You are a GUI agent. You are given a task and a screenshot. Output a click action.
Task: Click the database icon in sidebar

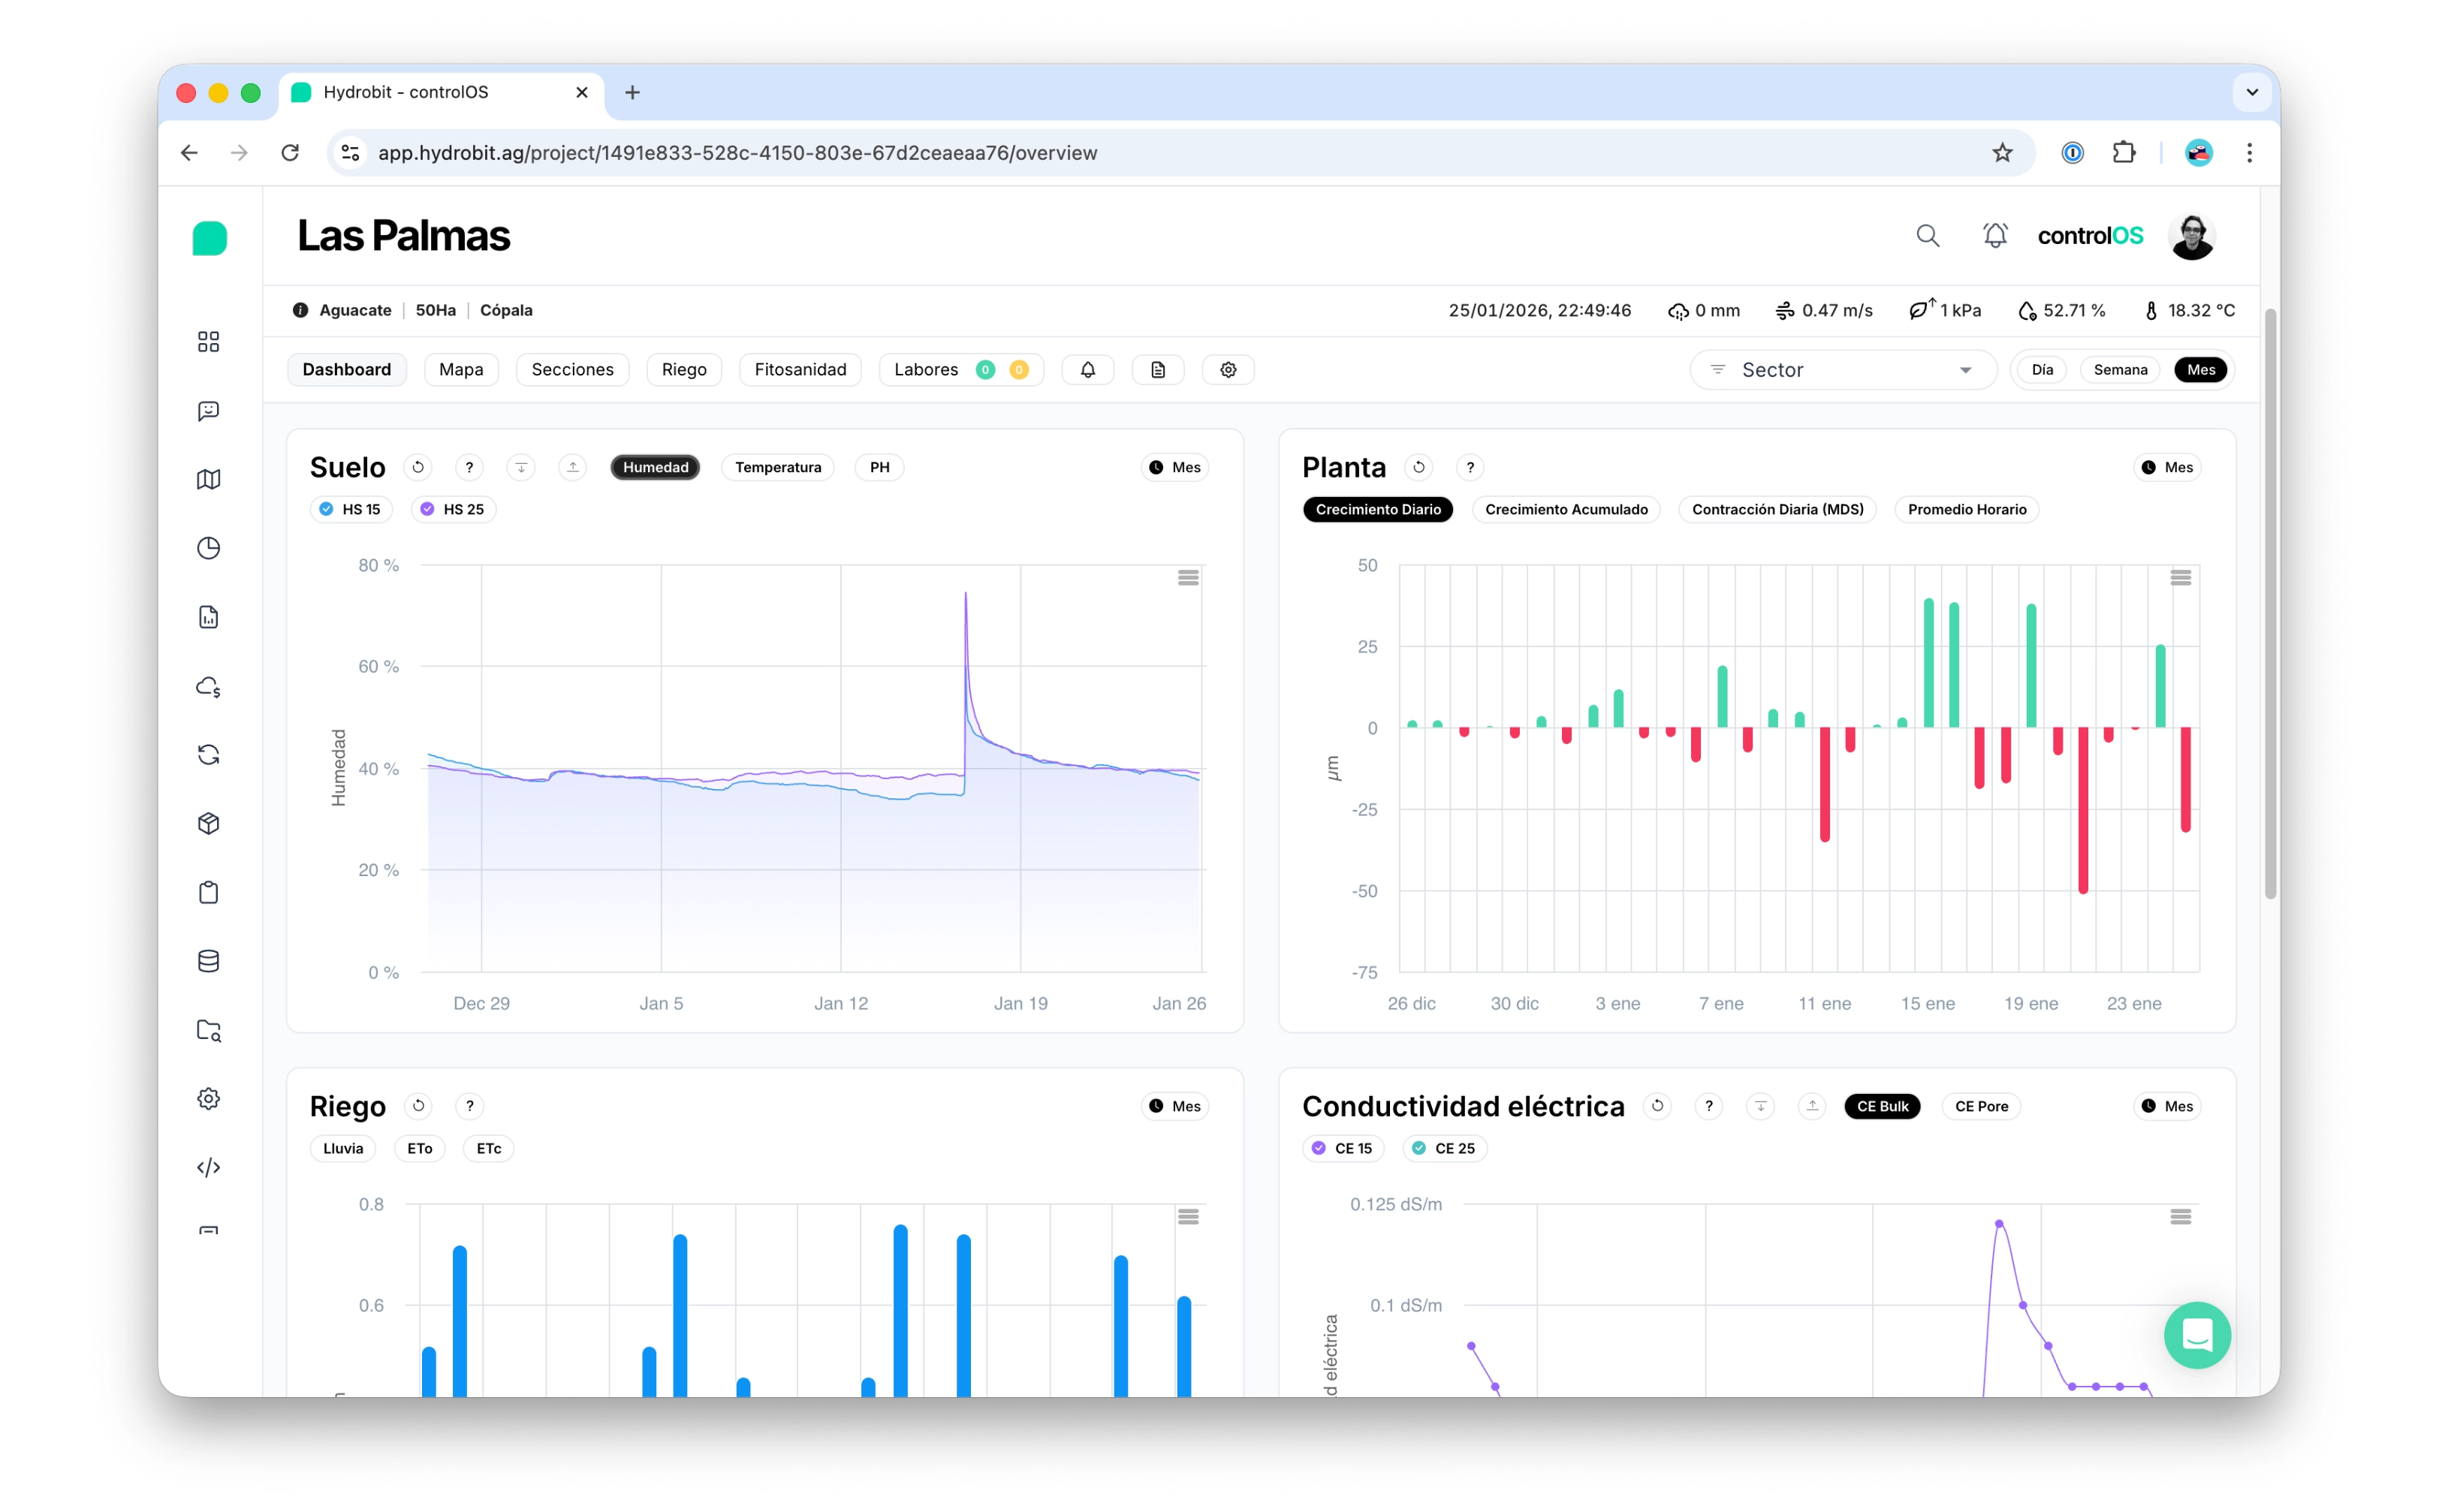click(x=208, y=961)
